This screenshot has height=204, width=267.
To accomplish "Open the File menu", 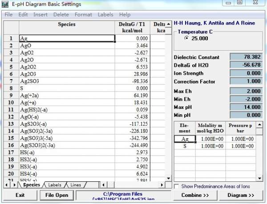I will (8, 15).
